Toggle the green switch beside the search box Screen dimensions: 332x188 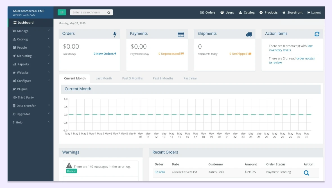[62, 12]
